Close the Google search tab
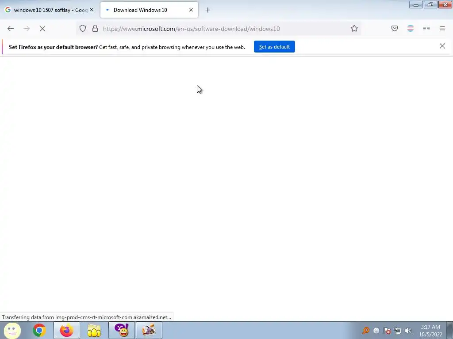Image resolution: width=453 pixels, height=339 pixels. [x=92, y=10]
